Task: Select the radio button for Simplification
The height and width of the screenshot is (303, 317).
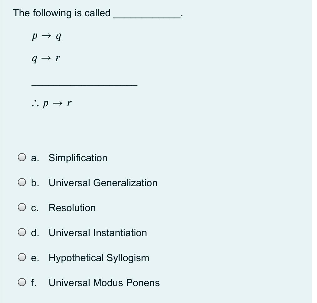Action: coord(22,157)
